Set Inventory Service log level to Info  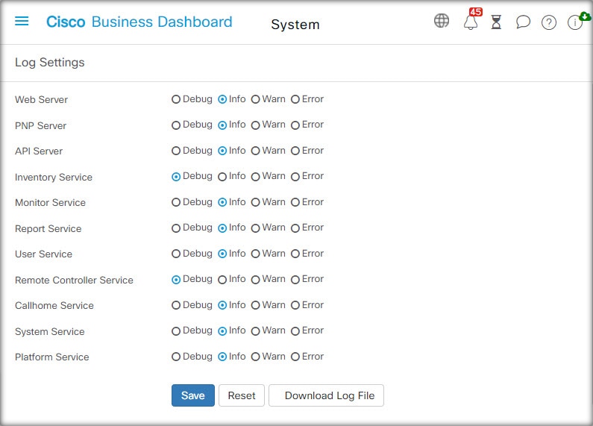[222, 176]
